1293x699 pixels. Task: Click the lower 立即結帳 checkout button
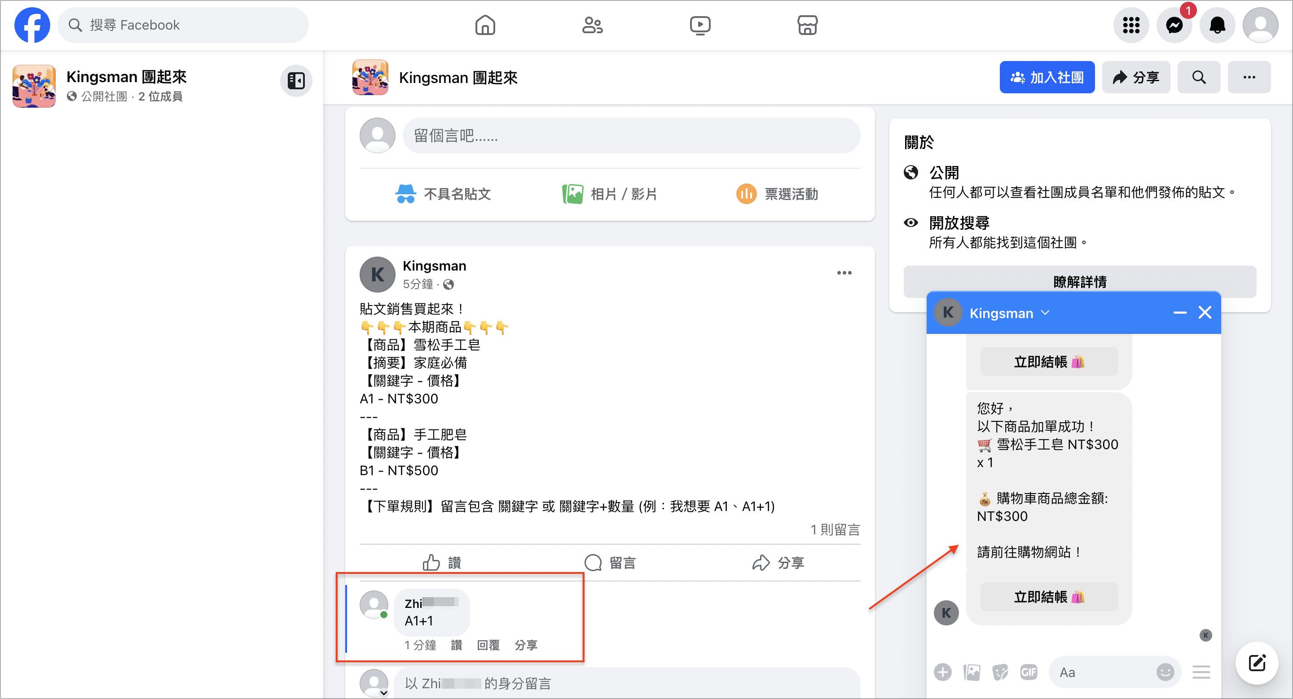(1049, 597)
